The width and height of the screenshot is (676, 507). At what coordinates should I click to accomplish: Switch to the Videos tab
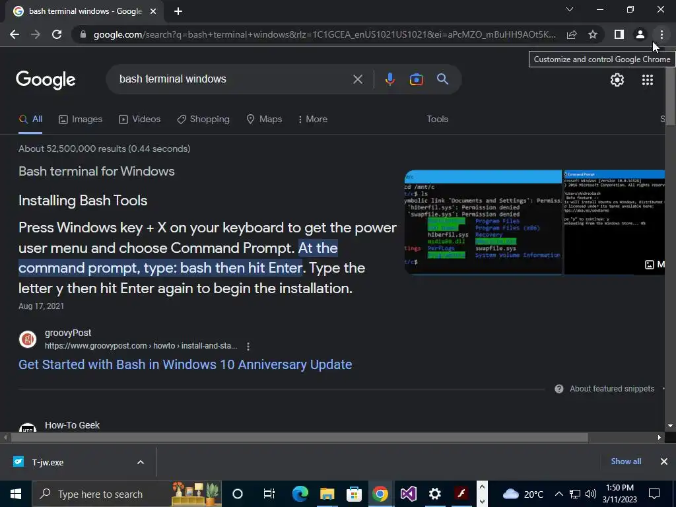(x=140, y=119)
